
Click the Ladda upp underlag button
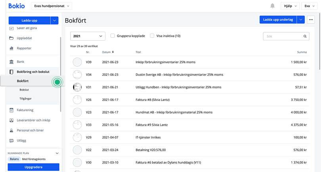278,19
